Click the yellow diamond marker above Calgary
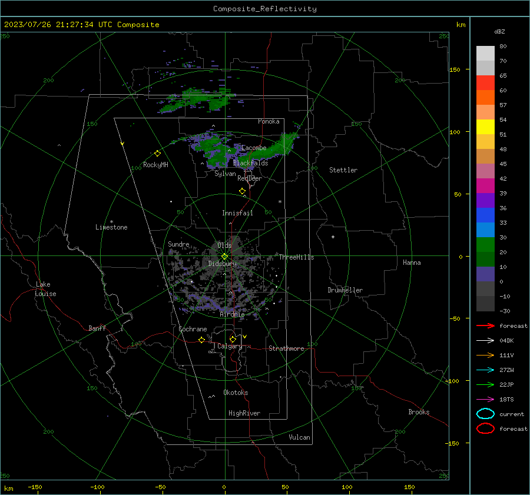The height and width of the screenshot is (495, 530). click(x=233, y=339)
